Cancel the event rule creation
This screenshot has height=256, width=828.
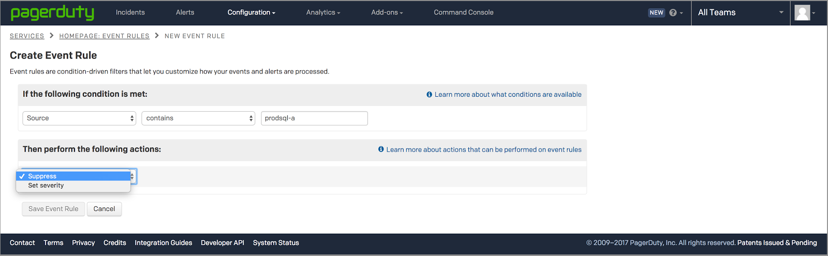tap(104, 209)
